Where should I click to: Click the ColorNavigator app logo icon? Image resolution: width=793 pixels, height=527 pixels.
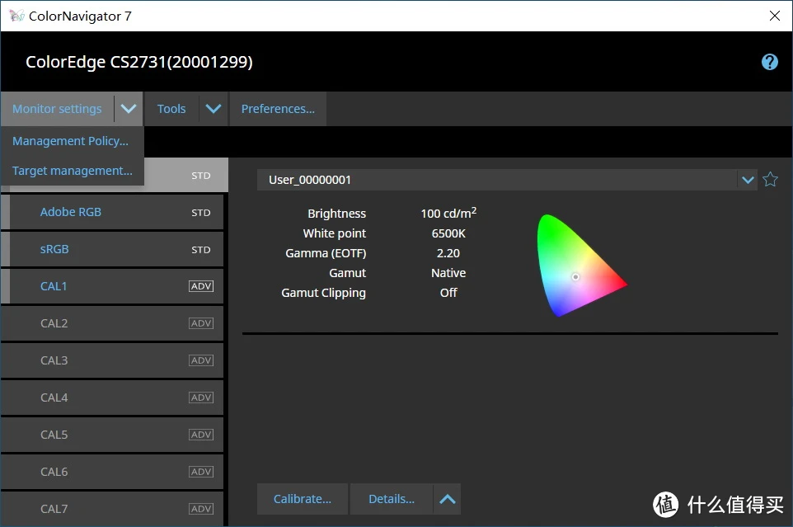point(16,16)
